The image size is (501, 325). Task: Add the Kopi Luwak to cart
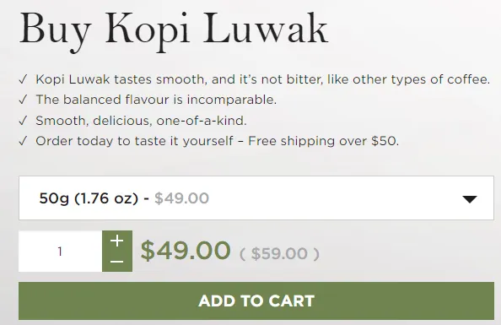pyautogui.click(x=256, y=301)
